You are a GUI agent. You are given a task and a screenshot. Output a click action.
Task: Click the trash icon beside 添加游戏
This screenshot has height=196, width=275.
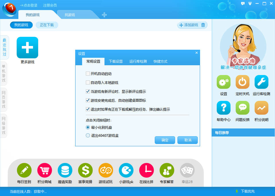coord(203,25)
